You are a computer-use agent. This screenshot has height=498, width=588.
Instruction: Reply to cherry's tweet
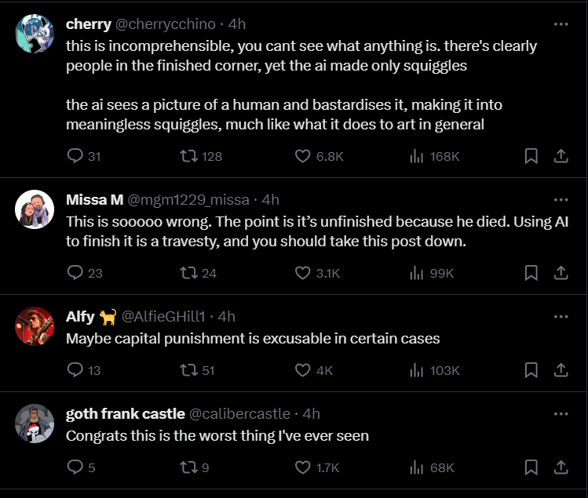click(x=76, y=156)
